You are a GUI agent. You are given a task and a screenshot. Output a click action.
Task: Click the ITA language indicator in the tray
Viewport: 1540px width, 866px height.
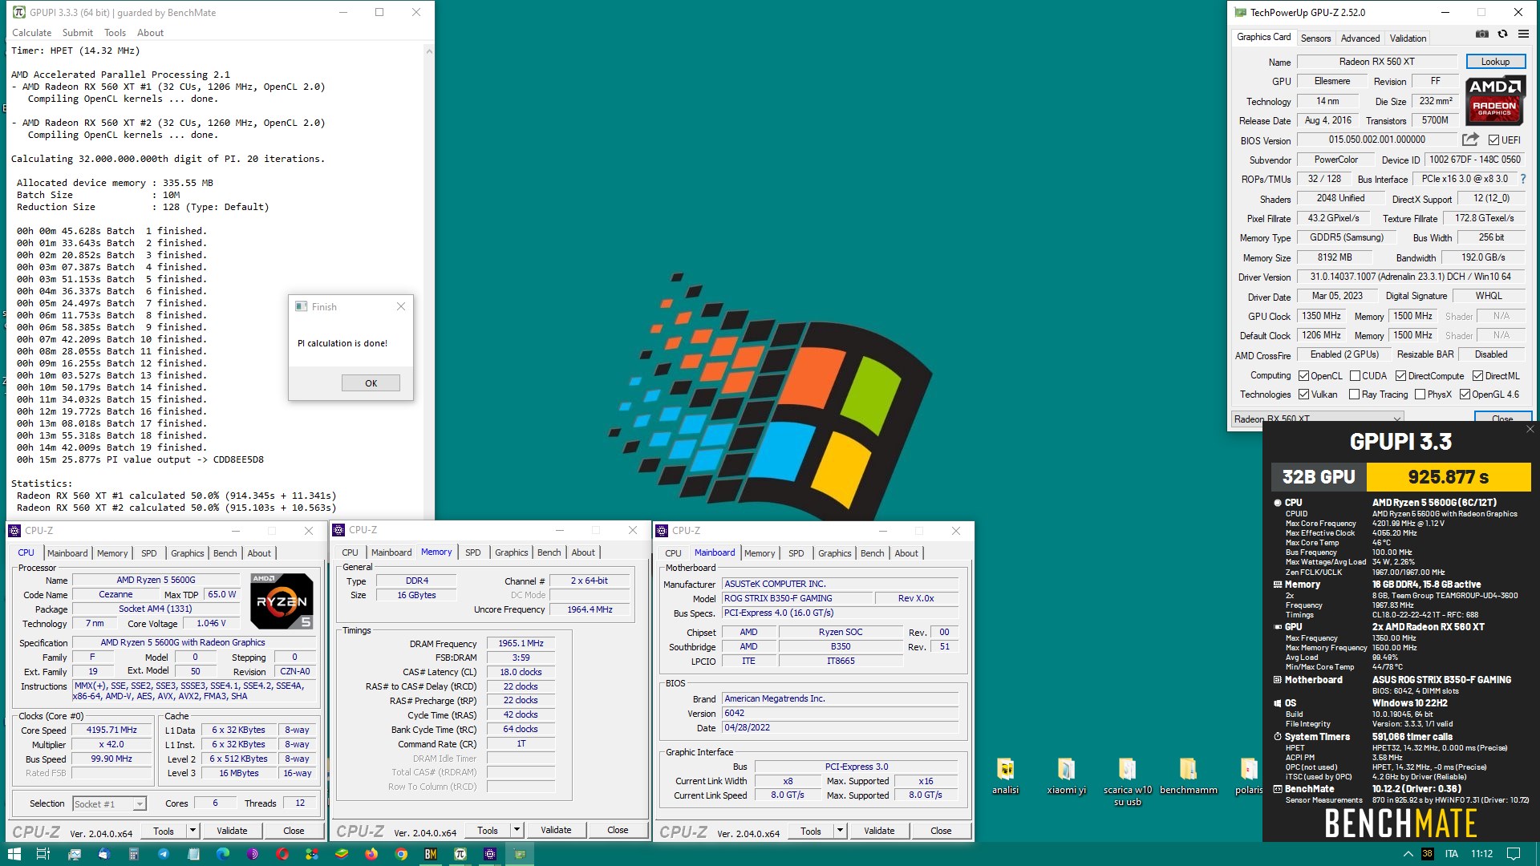pyautogui.click(x=1451, y=854)
